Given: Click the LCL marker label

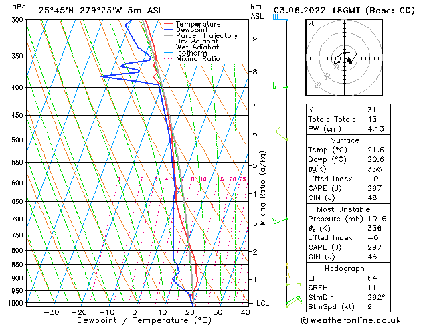Looking at the screenshot, I should [262, 303].
